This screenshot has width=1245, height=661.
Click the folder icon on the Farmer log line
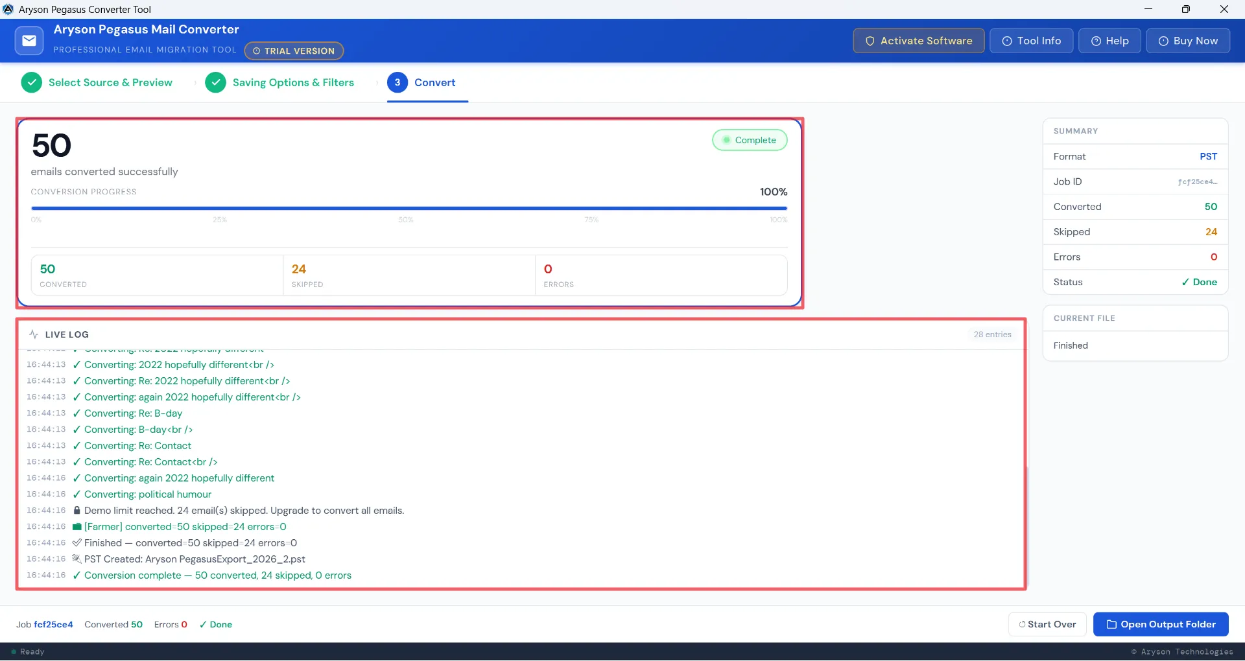click(77, 527)
